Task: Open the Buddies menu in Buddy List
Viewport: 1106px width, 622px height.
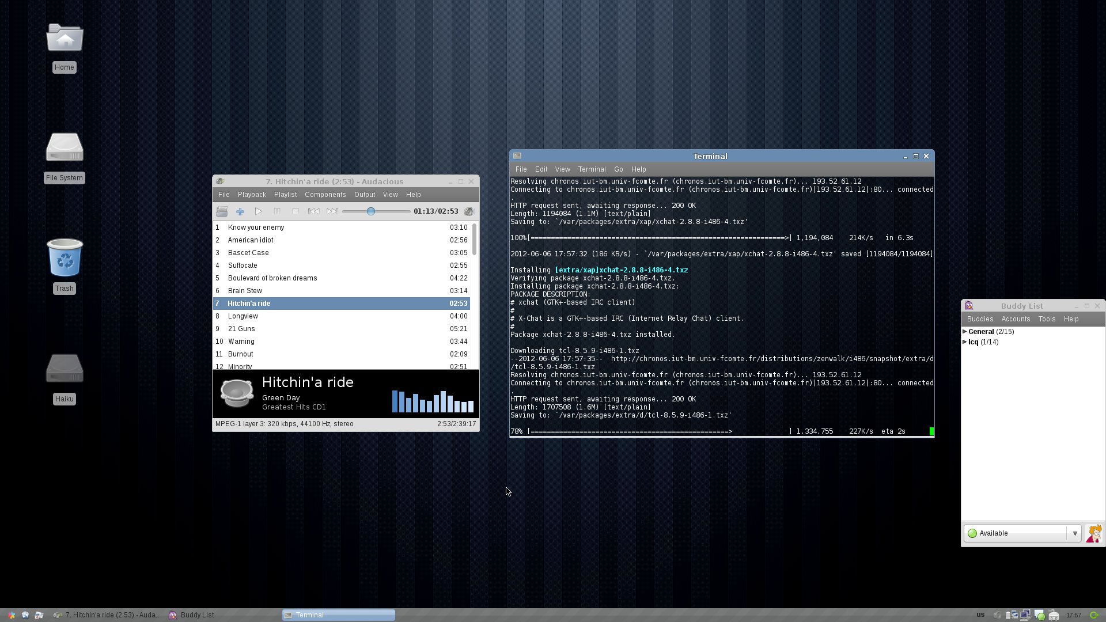Action: pyautogui.click(x=980, y=319)
